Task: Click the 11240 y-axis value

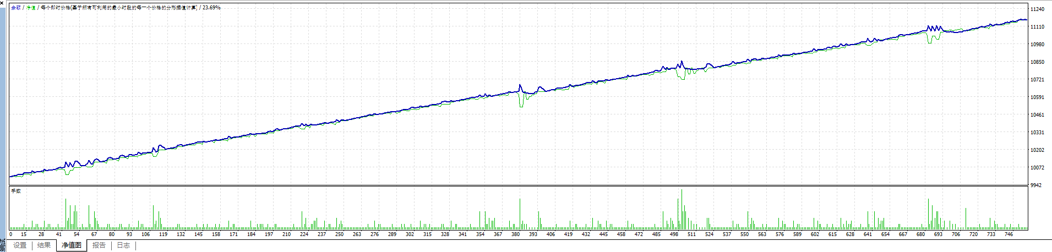Action: 1037,9
